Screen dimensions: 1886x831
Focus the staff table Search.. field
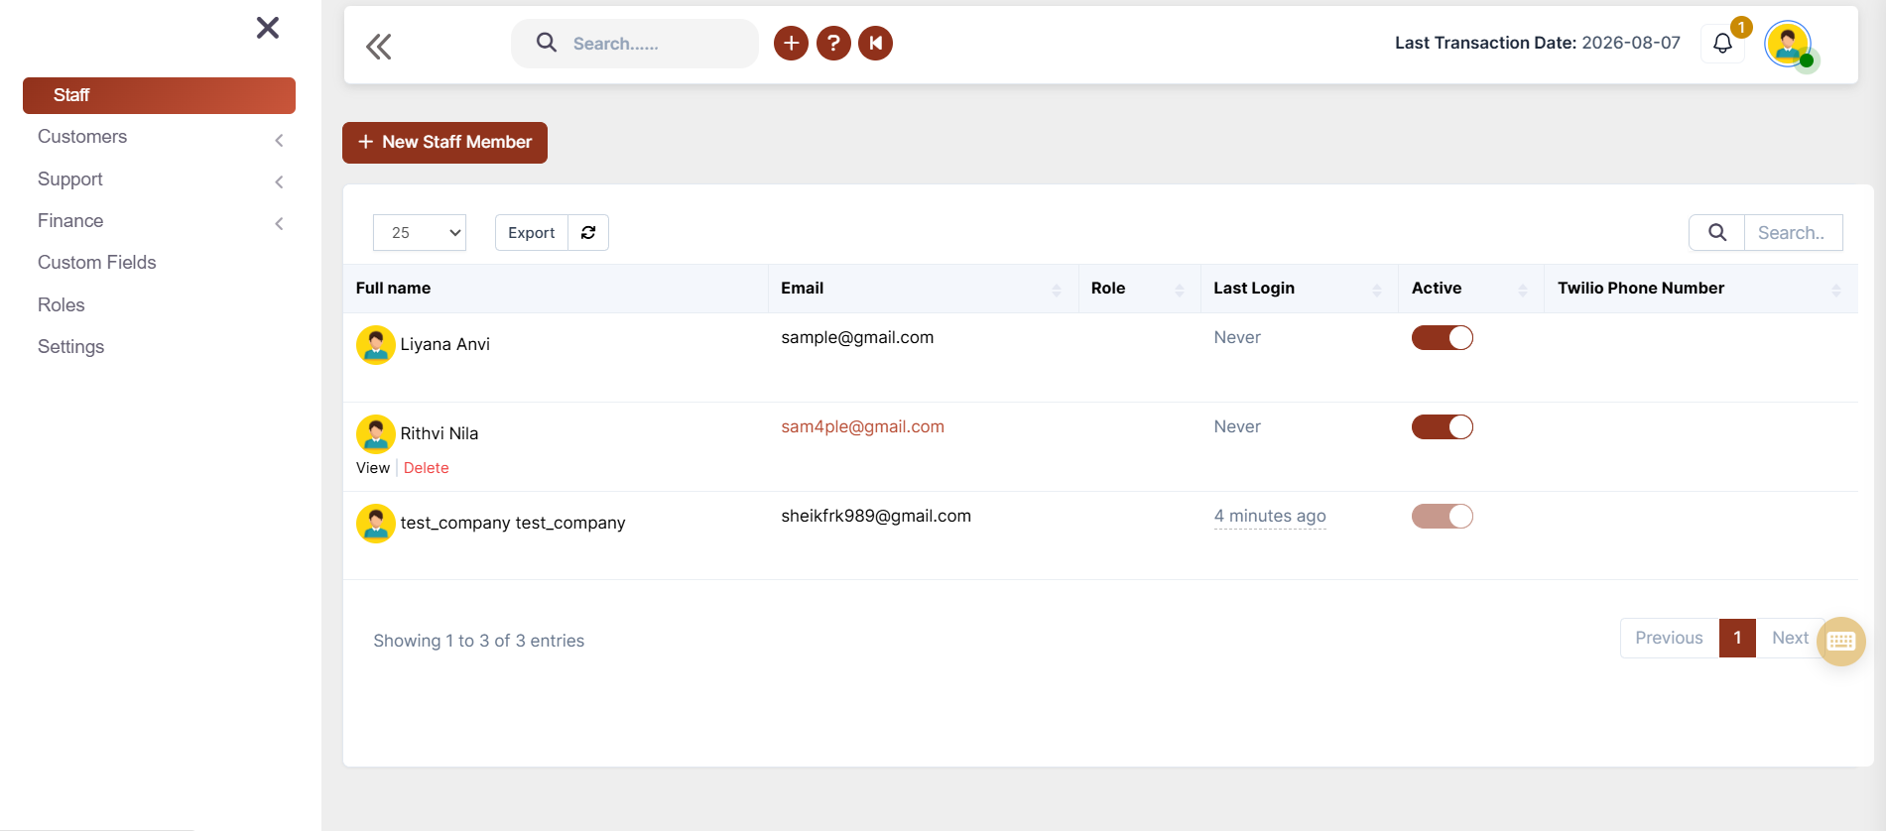1794,232
